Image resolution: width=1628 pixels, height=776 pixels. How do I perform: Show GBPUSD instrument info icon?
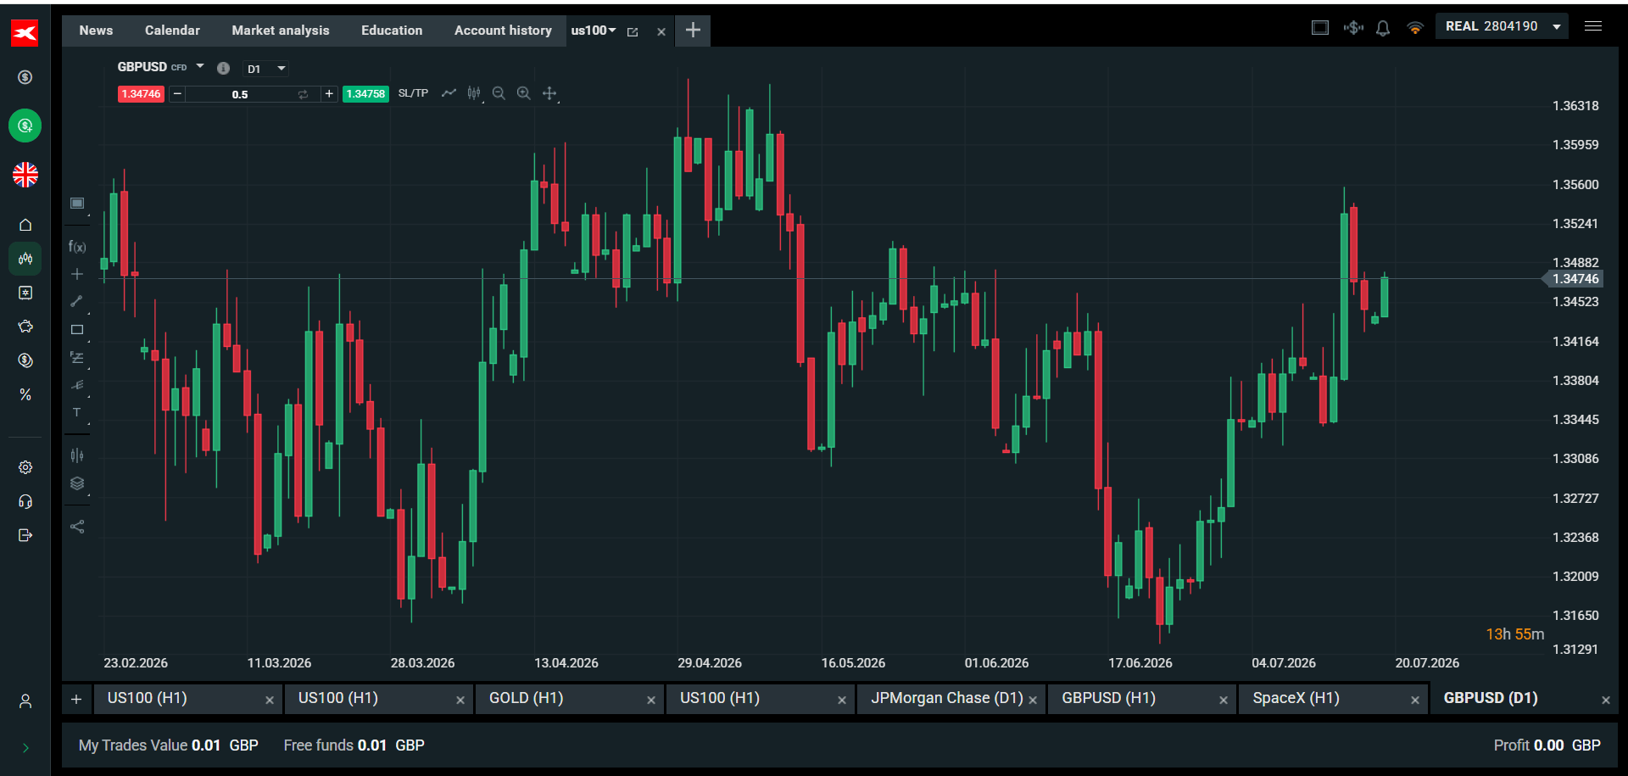pos(224,69)
